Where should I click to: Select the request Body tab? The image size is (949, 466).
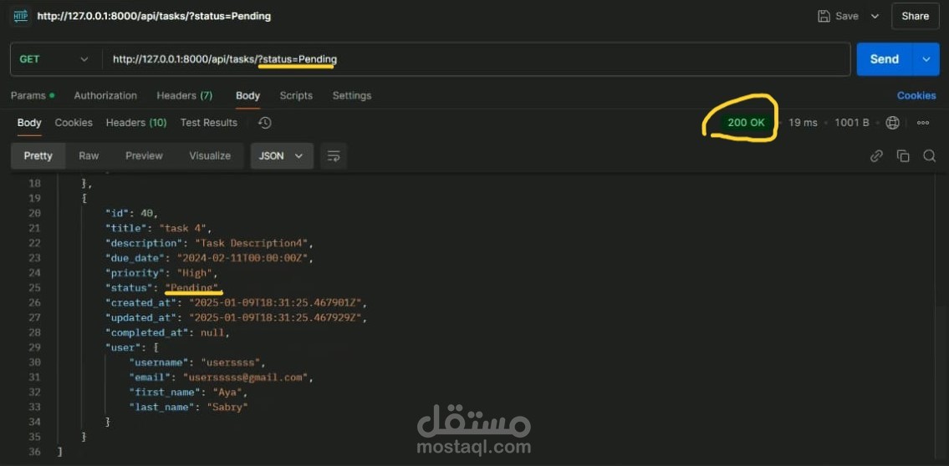pos(247,95)
